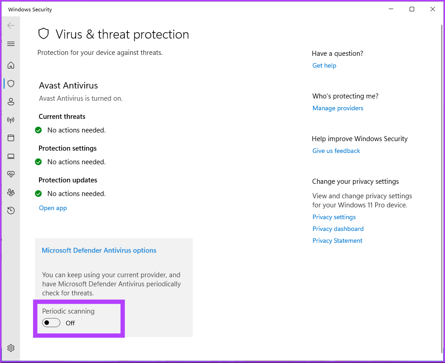Image resolution: width=445 pixels, height=363 pixels.
Task: Select the Virus & threat protection shield icon
Action: tap(11, 83)
